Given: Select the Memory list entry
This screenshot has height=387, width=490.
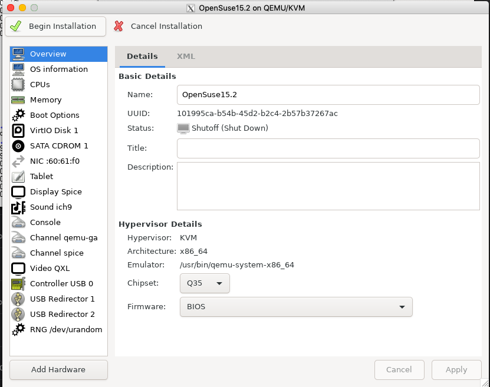Looking at the screenshot, I should [59, 100].
